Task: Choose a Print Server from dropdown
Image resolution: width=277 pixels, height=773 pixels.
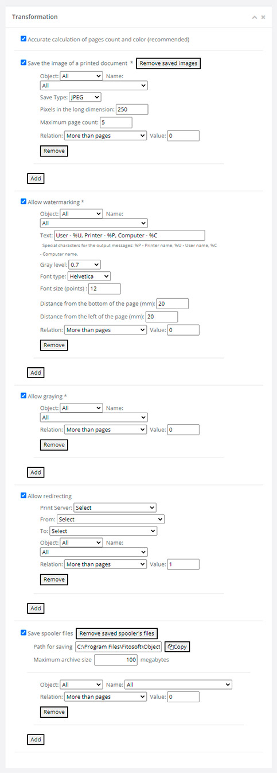Action: 115,507
